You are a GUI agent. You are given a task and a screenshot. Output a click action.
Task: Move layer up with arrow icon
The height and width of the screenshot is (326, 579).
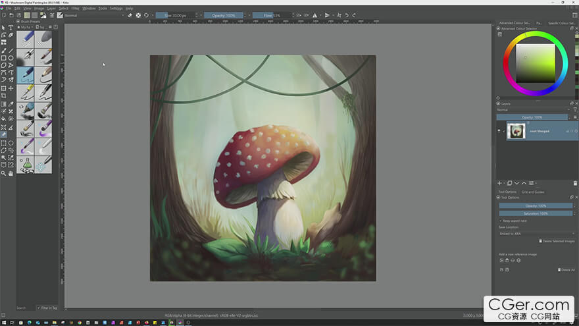(x=524, y=183)
